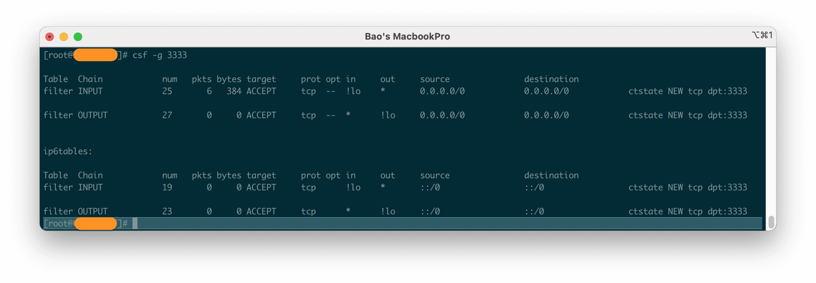The image size is (816, 283).
Task: Click 'dpt:3333' in the first INPUT row
Action: pos(727,91)
